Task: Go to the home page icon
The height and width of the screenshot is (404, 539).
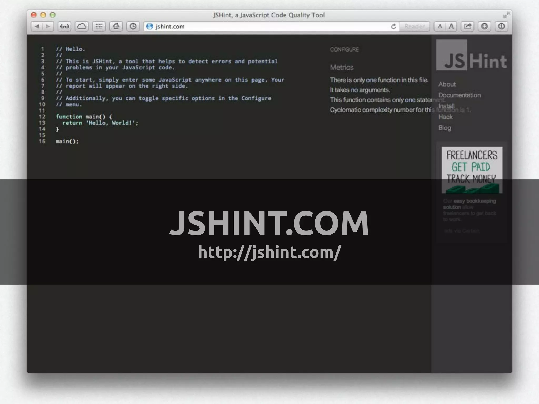Action: click(x=116, y=26)
